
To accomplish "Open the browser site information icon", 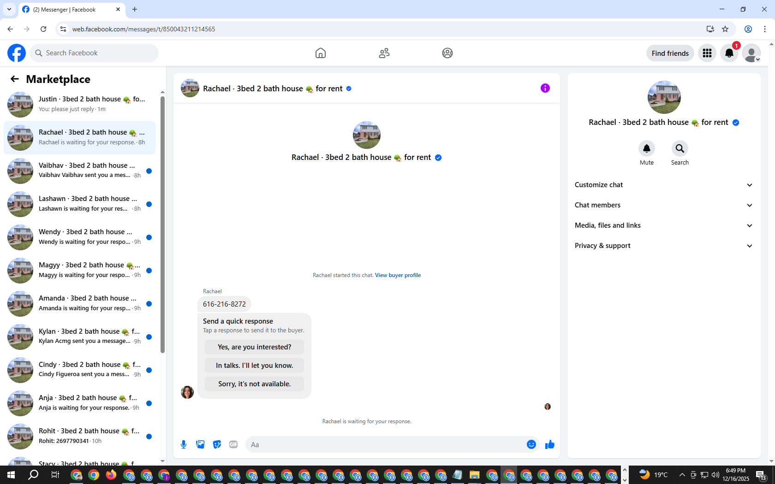I will coord(63,29).
